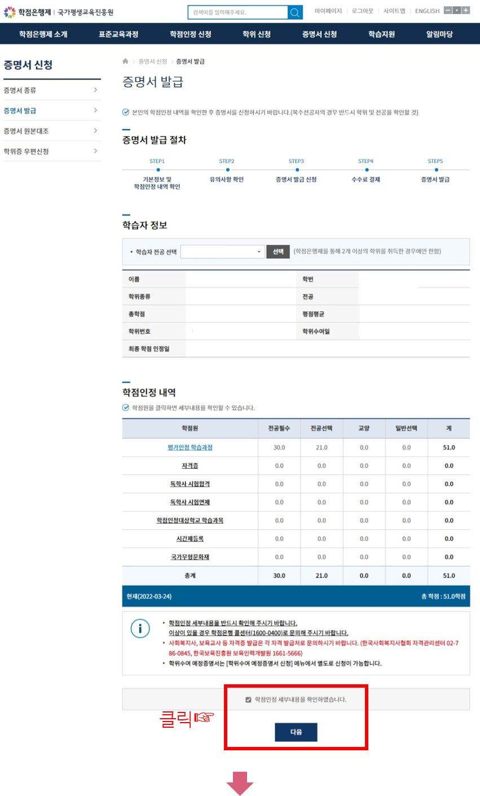Click the magnifier search icon button
This screenshot has height=796, width=480.
[x=295, y=12]
